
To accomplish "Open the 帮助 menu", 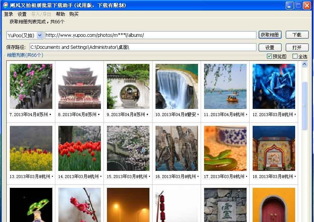I will 60,14.
